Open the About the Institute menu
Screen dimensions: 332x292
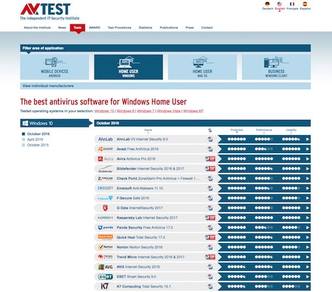[x=37, y=28]
